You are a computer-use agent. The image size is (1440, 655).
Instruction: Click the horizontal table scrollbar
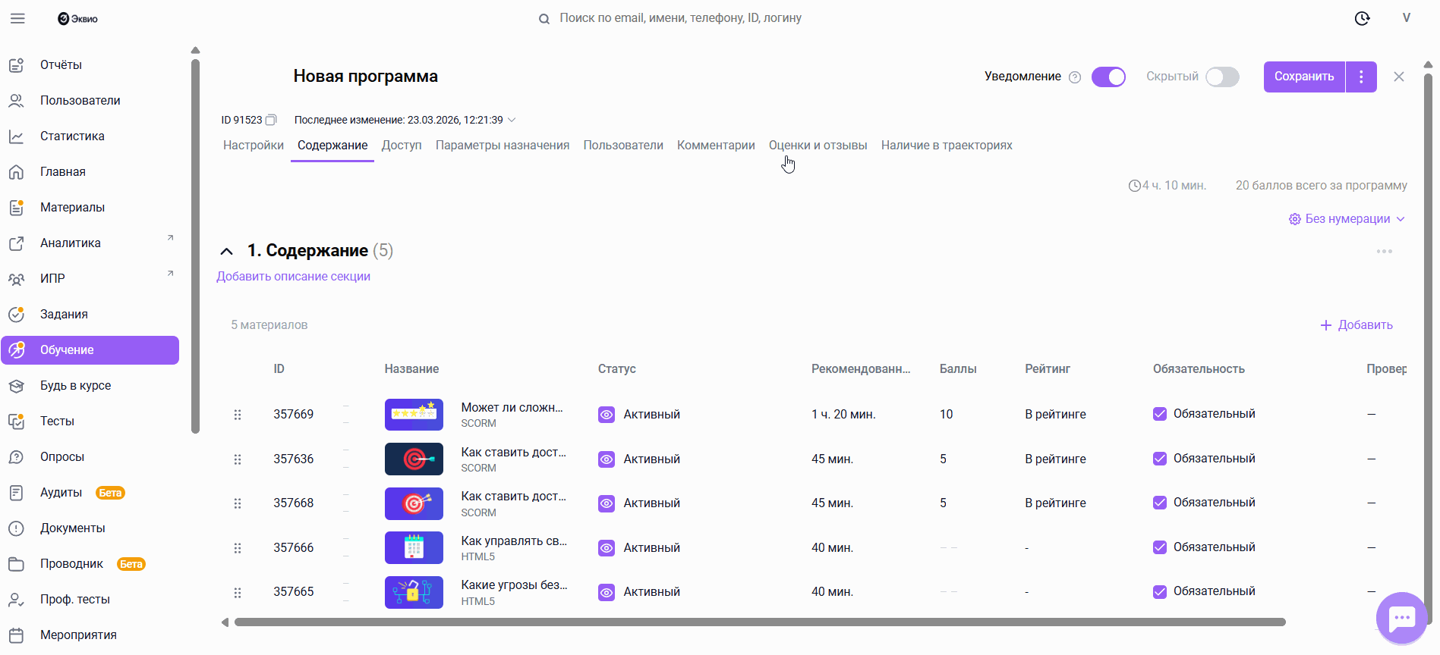point(759,622)
